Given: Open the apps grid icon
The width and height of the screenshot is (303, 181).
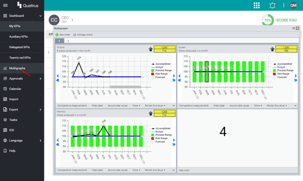Looking at the screenshot, I should pos(257,5).
